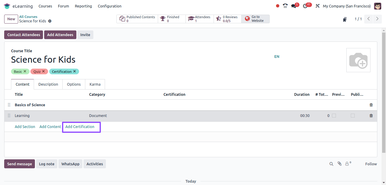Click the red recording status dot
This screenshot has height=185, width=386.
[x=278, y=6]
